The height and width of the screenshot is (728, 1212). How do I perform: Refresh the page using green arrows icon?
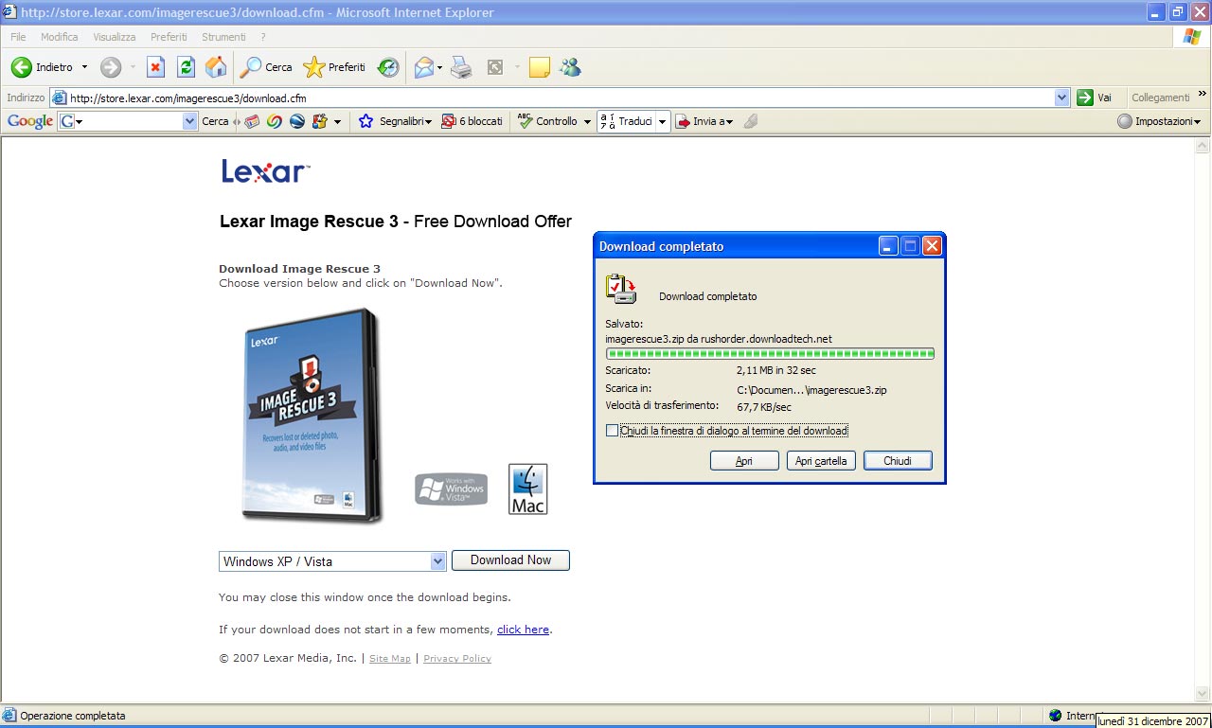coord(186,67)
